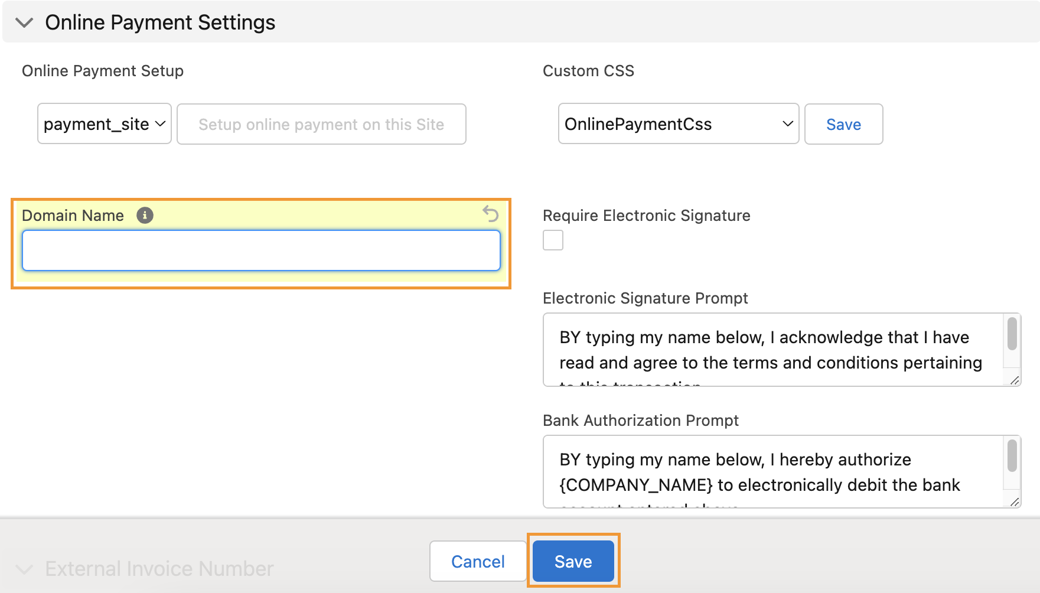The image size is (1040, 593).
Task: Expand the External Invoice Number section
Action: (24, 569)
